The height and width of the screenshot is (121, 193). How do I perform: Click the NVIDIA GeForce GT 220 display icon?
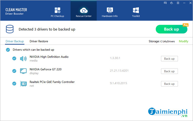[x=23, y=71]
